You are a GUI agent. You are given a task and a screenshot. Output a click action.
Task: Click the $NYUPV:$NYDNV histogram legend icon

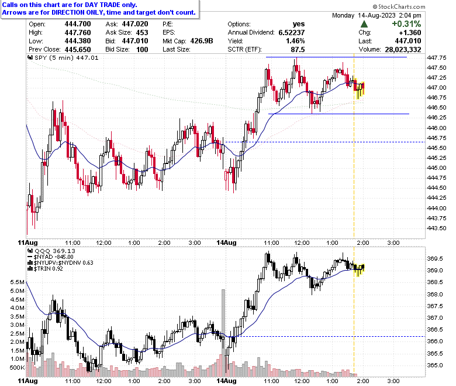(x=30, y=263)
